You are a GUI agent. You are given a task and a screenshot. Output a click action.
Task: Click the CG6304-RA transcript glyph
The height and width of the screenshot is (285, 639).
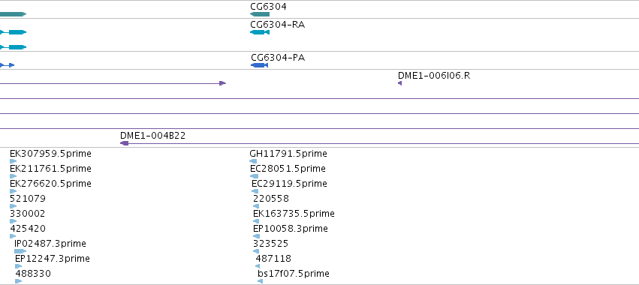[260, 32]
